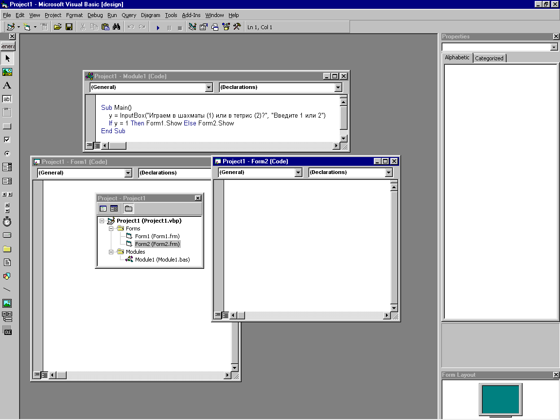Viewport: 560px width, 420px height.
Task: Select Module1 (Module1.bas) in project tree
Action: pyautogui.click(x=162, y=260)
